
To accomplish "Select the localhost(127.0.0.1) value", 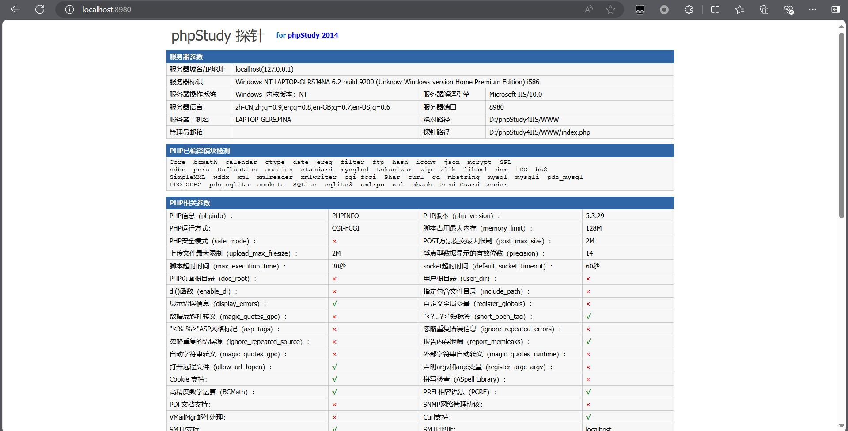I will click(264, 69).
